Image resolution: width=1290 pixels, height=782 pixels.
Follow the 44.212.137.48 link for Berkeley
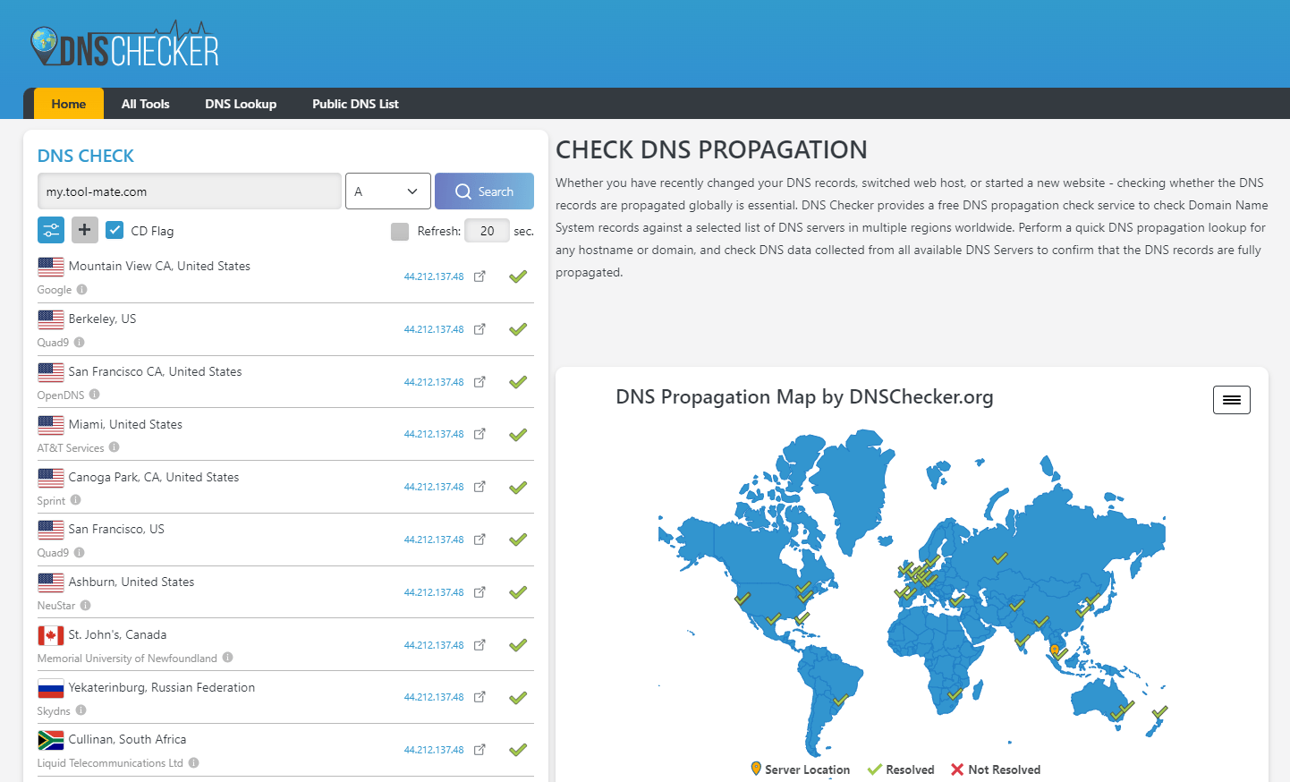[x=433, y=328]
